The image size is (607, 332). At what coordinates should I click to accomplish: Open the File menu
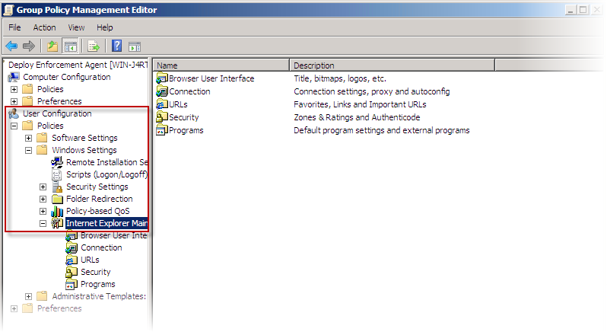pos(14,27)
